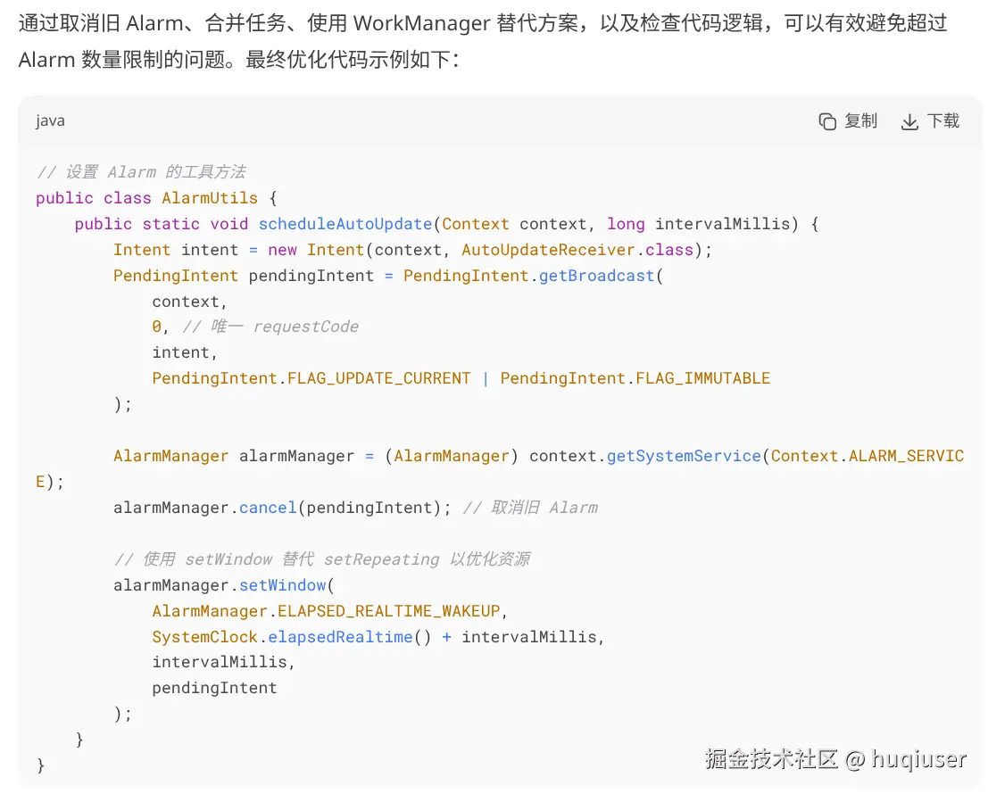Click AlarmManager.ELAPSED_REALTIME_WAKEUP

tap(327, 611)
